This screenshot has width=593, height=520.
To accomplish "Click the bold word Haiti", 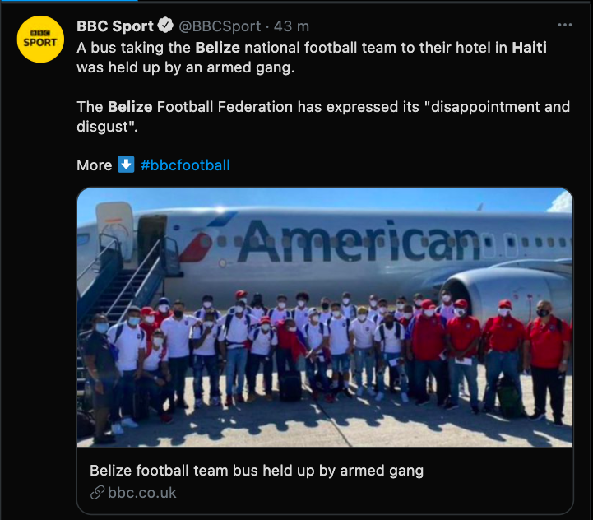I will click(529, 47).
